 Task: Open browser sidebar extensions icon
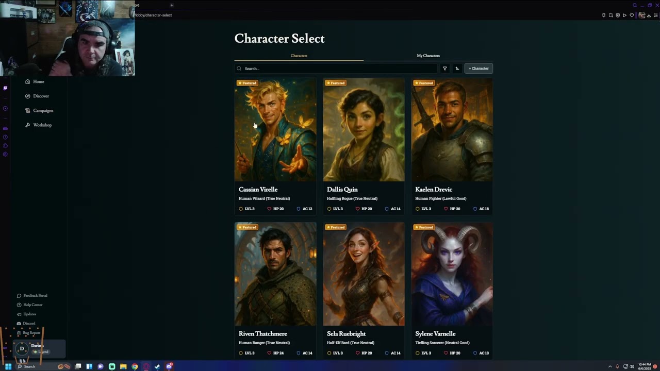click(x=5, y=146)
